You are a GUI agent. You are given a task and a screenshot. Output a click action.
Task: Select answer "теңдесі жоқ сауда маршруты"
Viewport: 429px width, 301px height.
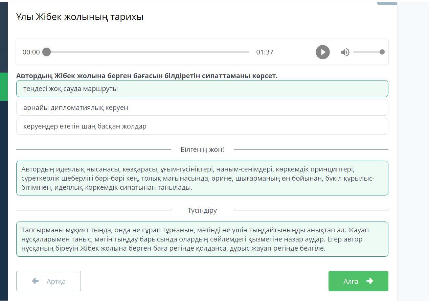[x=202, y=89]
